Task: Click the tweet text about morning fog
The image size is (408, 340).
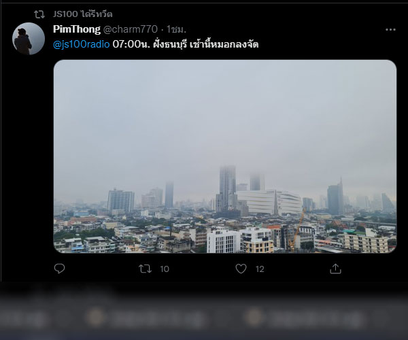Action: click(186, 44)
